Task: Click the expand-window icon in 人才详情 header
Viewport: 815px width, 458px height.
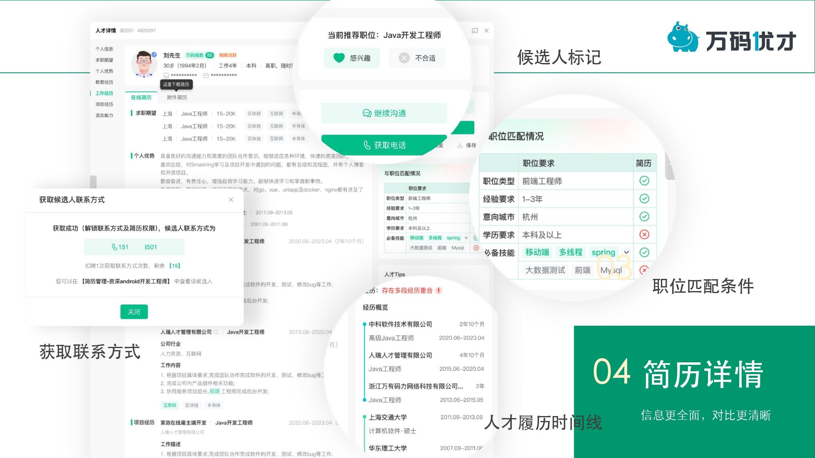Action: (474, 31)
